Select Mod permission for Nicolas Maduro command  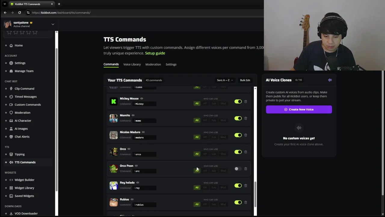coord(223,137)
